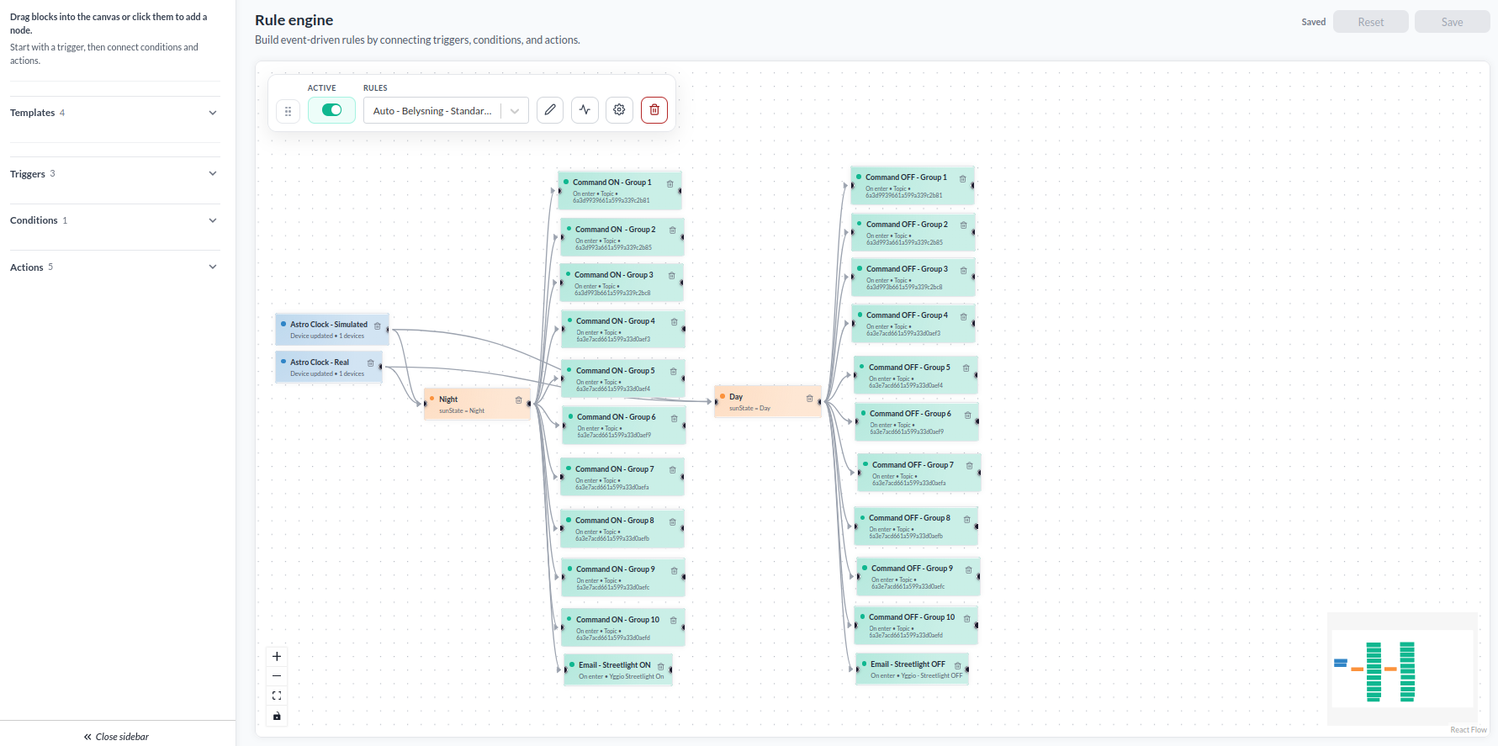Toggle the rule Active switch
The height and width of the screenshot is (746, 1498).
331,110
